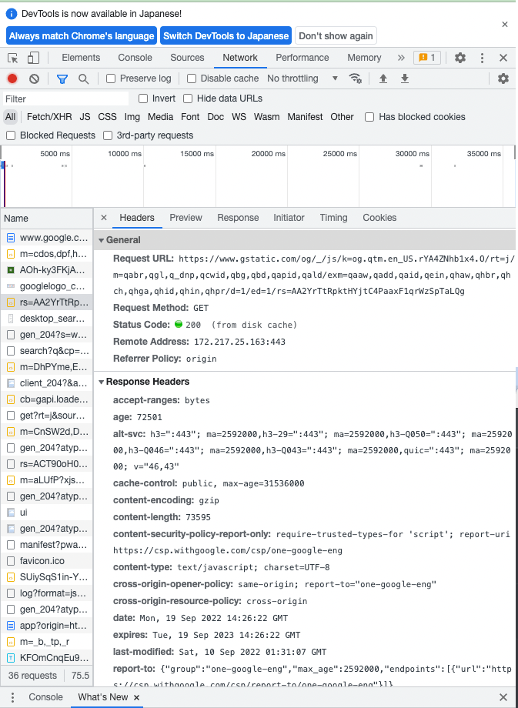
Task: Filter requests by Img type
Action: [132, 117]
